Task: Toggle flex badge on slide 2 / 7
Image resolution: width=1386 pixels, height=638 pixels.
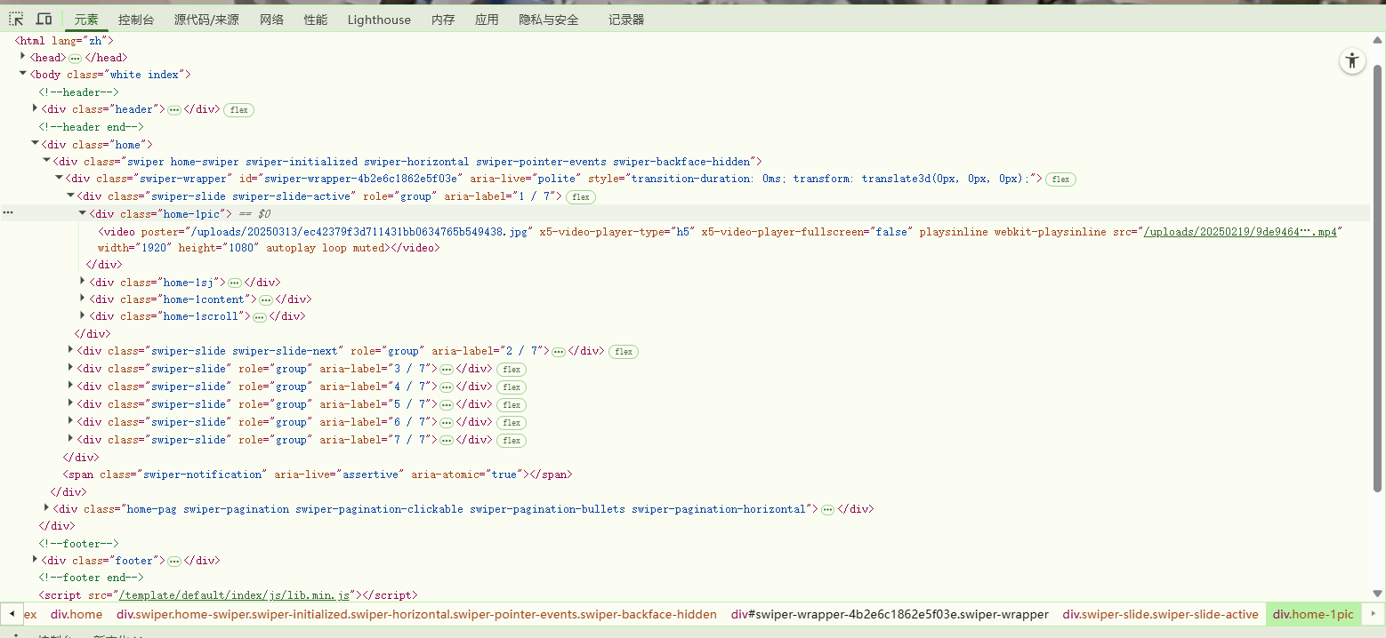Action: click(624, 352)
